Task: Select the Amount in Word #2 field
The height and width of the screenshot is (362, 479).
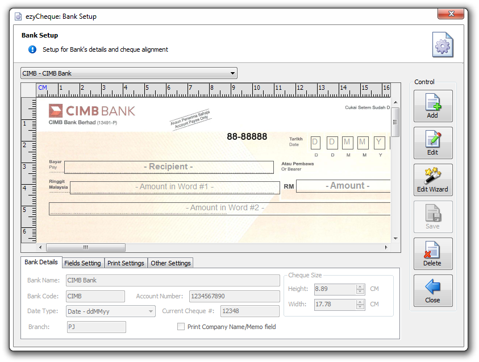Action: [220, 209]
